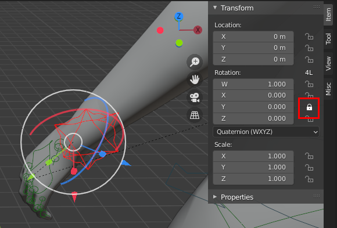Click the green cube scale handle
This screenshot has width=337, height=228.
(x=49, y=162)
